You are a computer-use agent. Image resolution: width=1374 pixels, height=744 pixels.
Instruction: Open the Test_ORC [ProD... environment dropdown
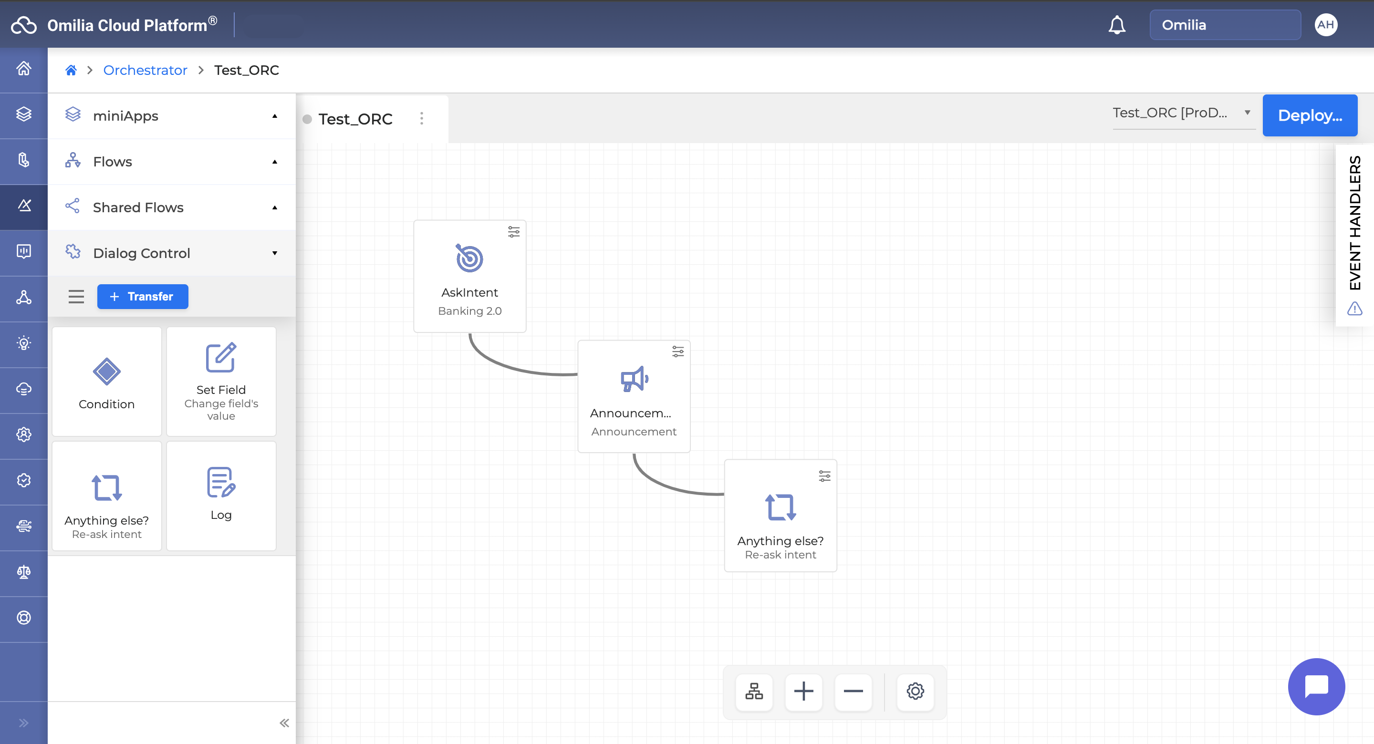(1181, 113)
